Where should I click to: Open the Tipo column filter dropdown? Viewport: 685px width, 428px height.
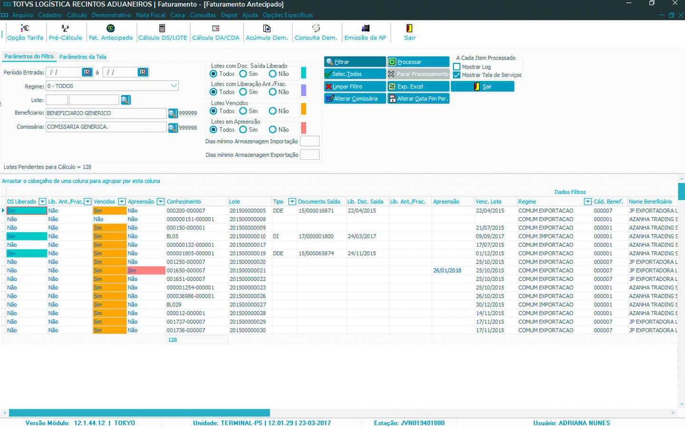(292, 202)
